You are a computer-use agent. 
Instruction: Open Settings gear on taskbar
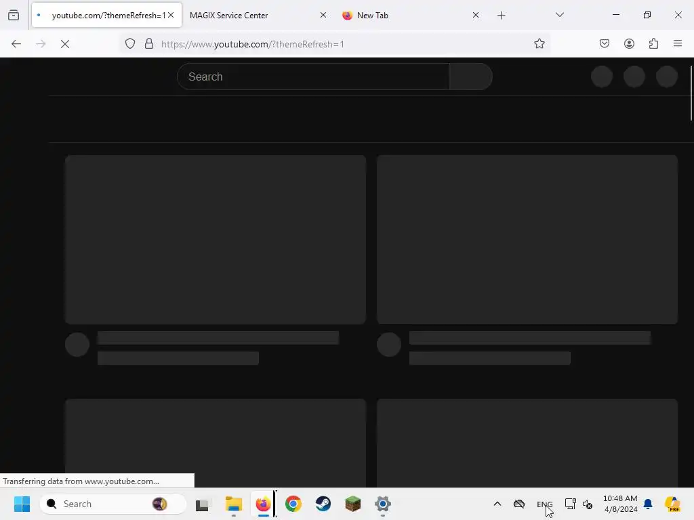(383, 504)
